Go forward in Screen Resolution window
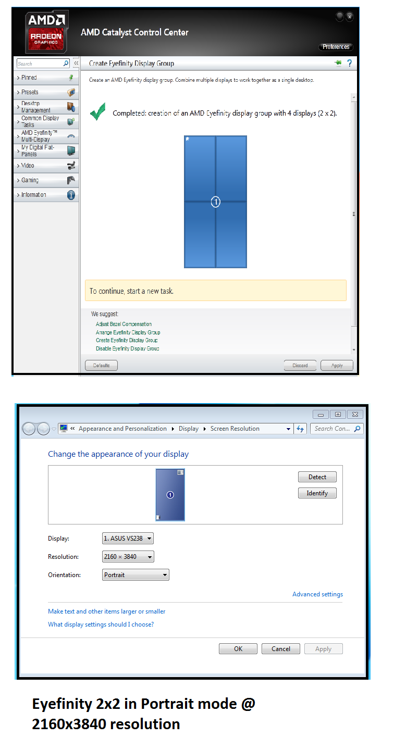 (43, 429)
